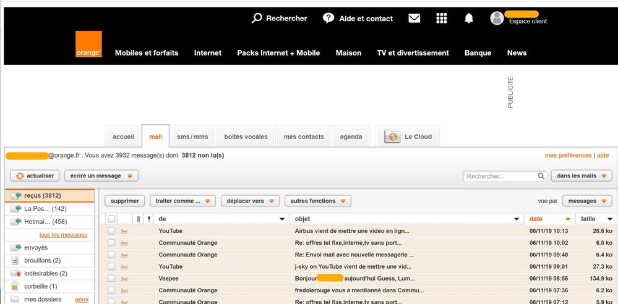
Task: Click aide link at top right
Action: (603, 156)
